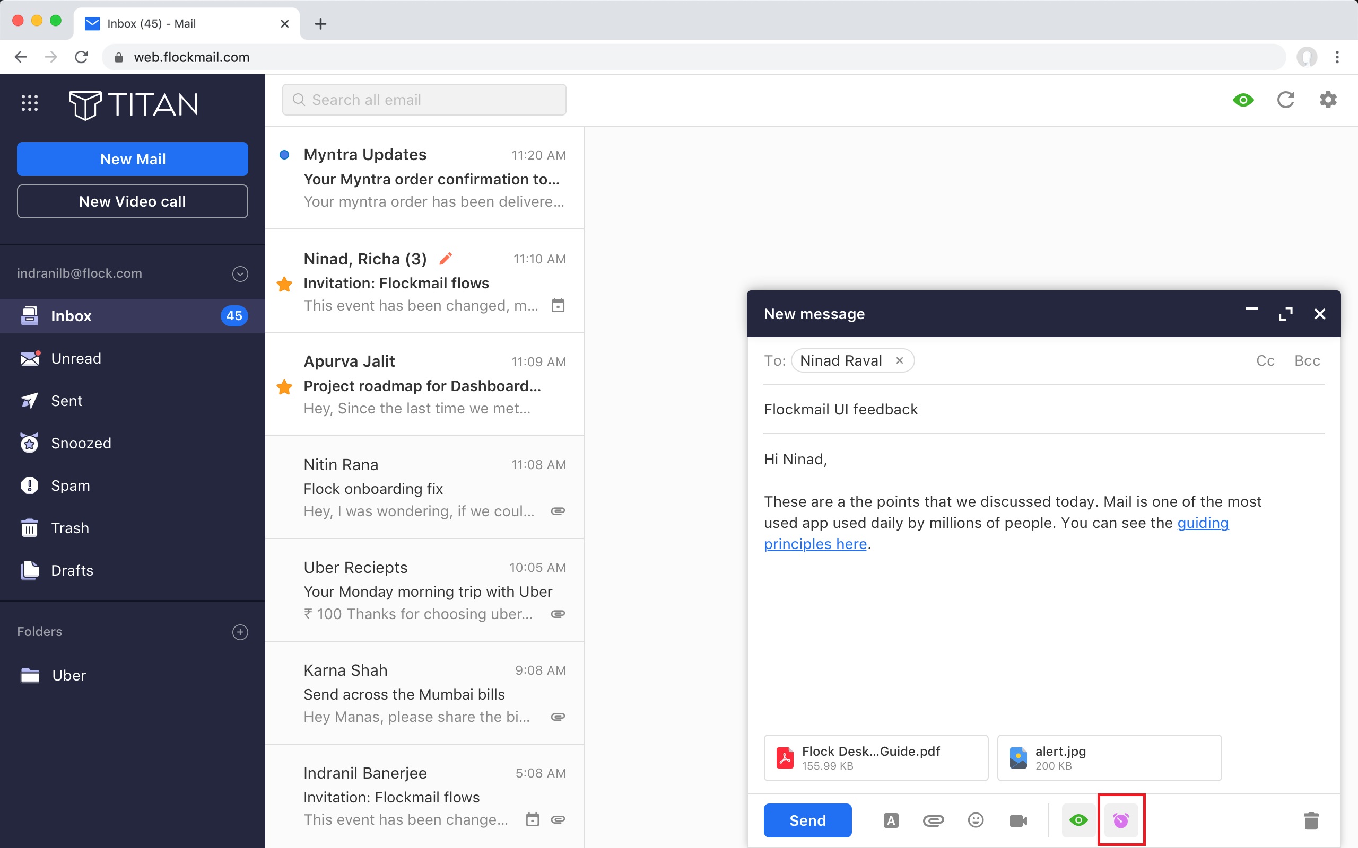Click the blue Send button

(807, 820)
